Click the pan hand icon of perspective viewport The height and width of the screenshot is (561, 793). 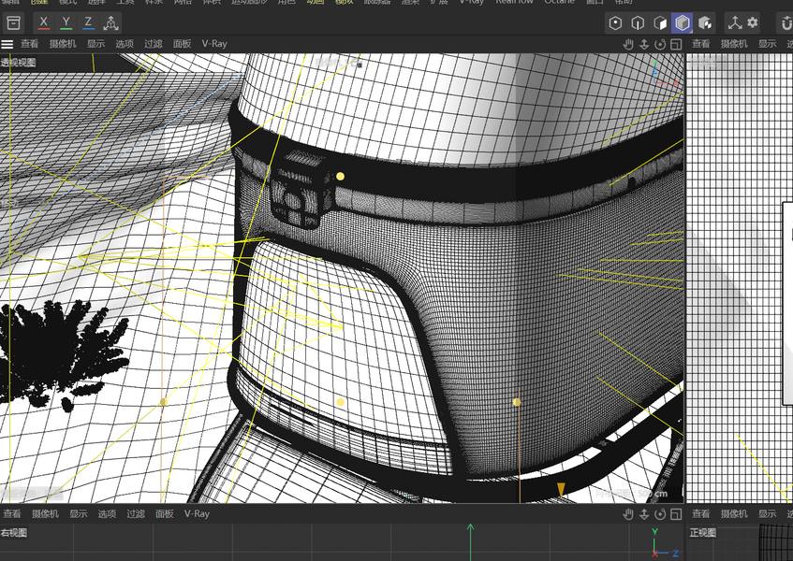tap(628, 45)
